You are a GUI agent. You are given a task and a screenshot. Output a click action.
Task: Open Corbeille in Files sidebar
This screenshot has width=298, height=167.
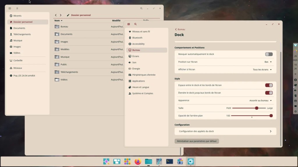28,60
